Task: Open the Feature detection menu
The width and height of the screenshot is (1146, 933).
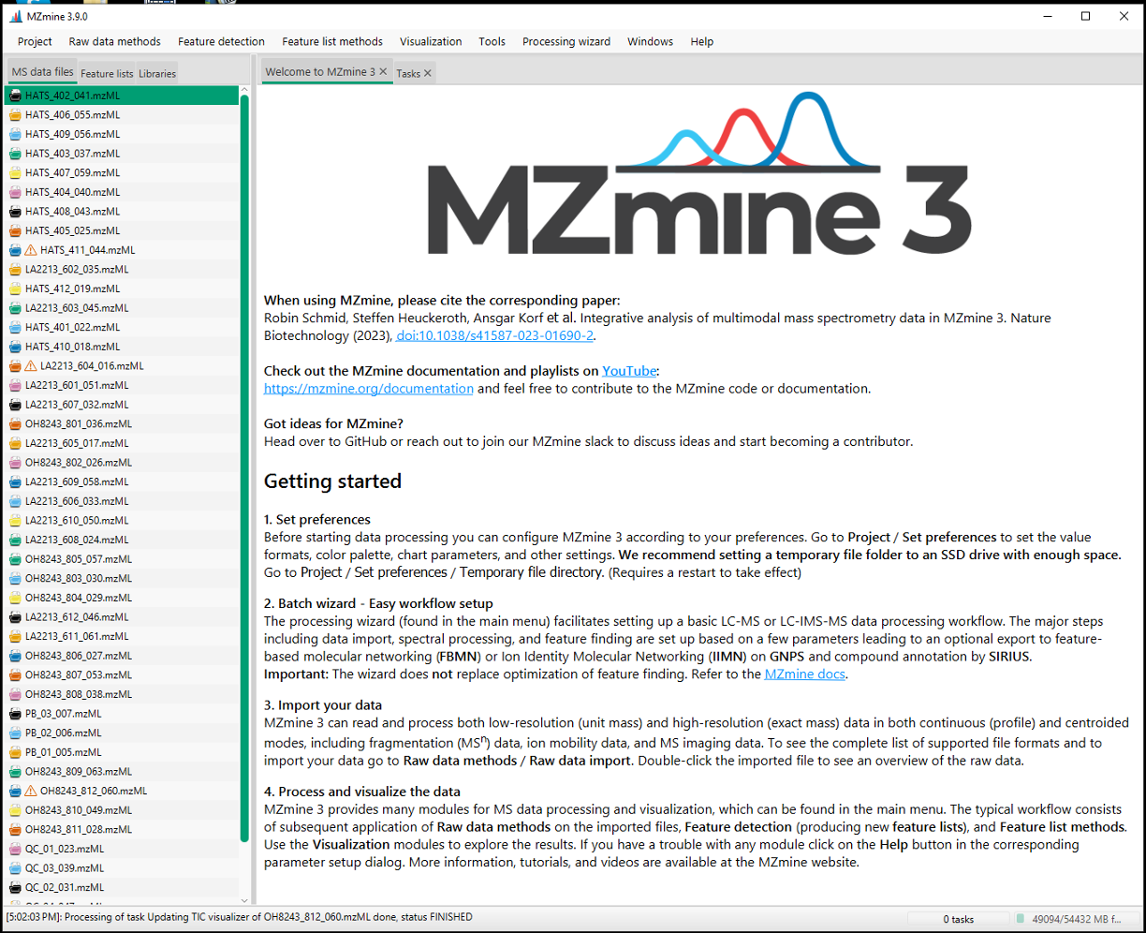Action: (x=221, y=41)
